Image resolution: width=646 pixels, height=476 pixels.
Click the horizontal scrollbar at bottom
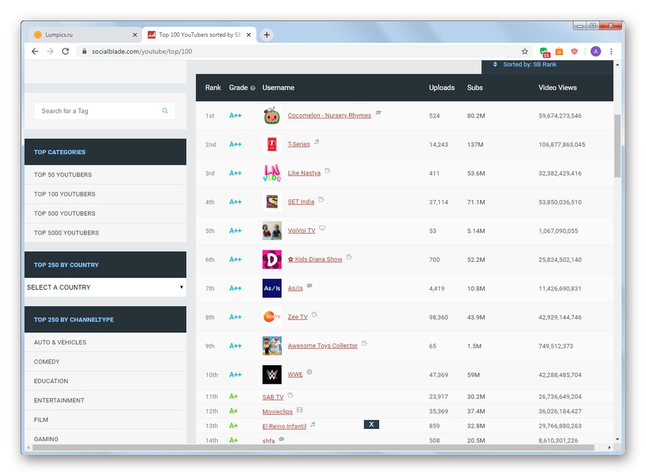coord(313,448)
